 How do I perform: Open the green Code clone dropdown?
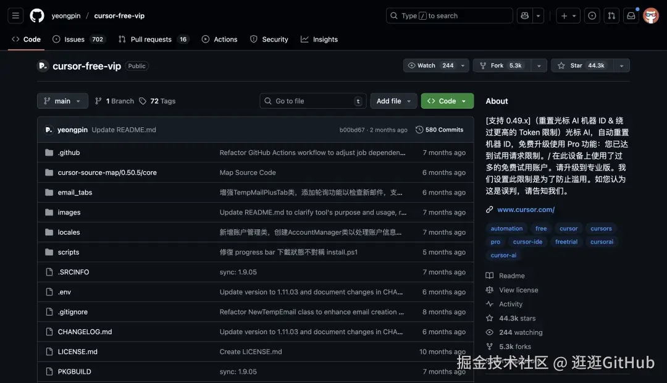tap(447, 101)
